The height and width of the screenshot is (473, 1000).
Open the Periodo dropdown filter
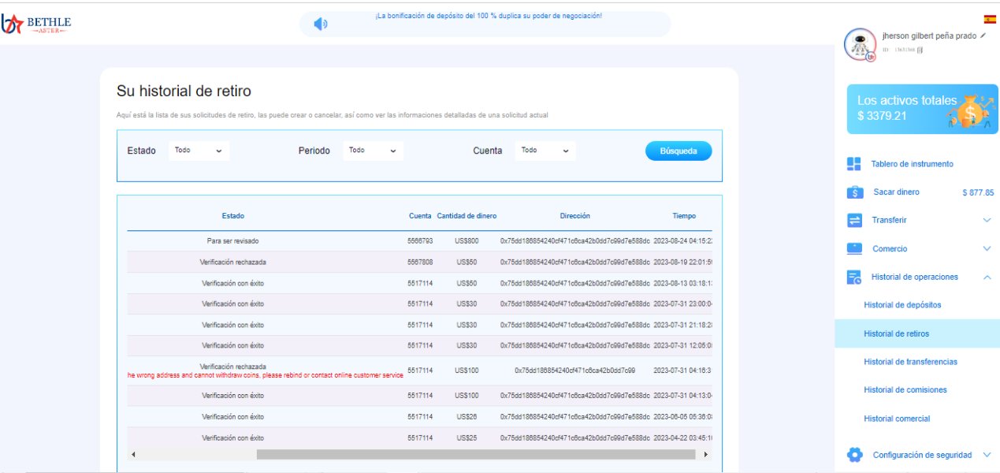click(373, 151)
